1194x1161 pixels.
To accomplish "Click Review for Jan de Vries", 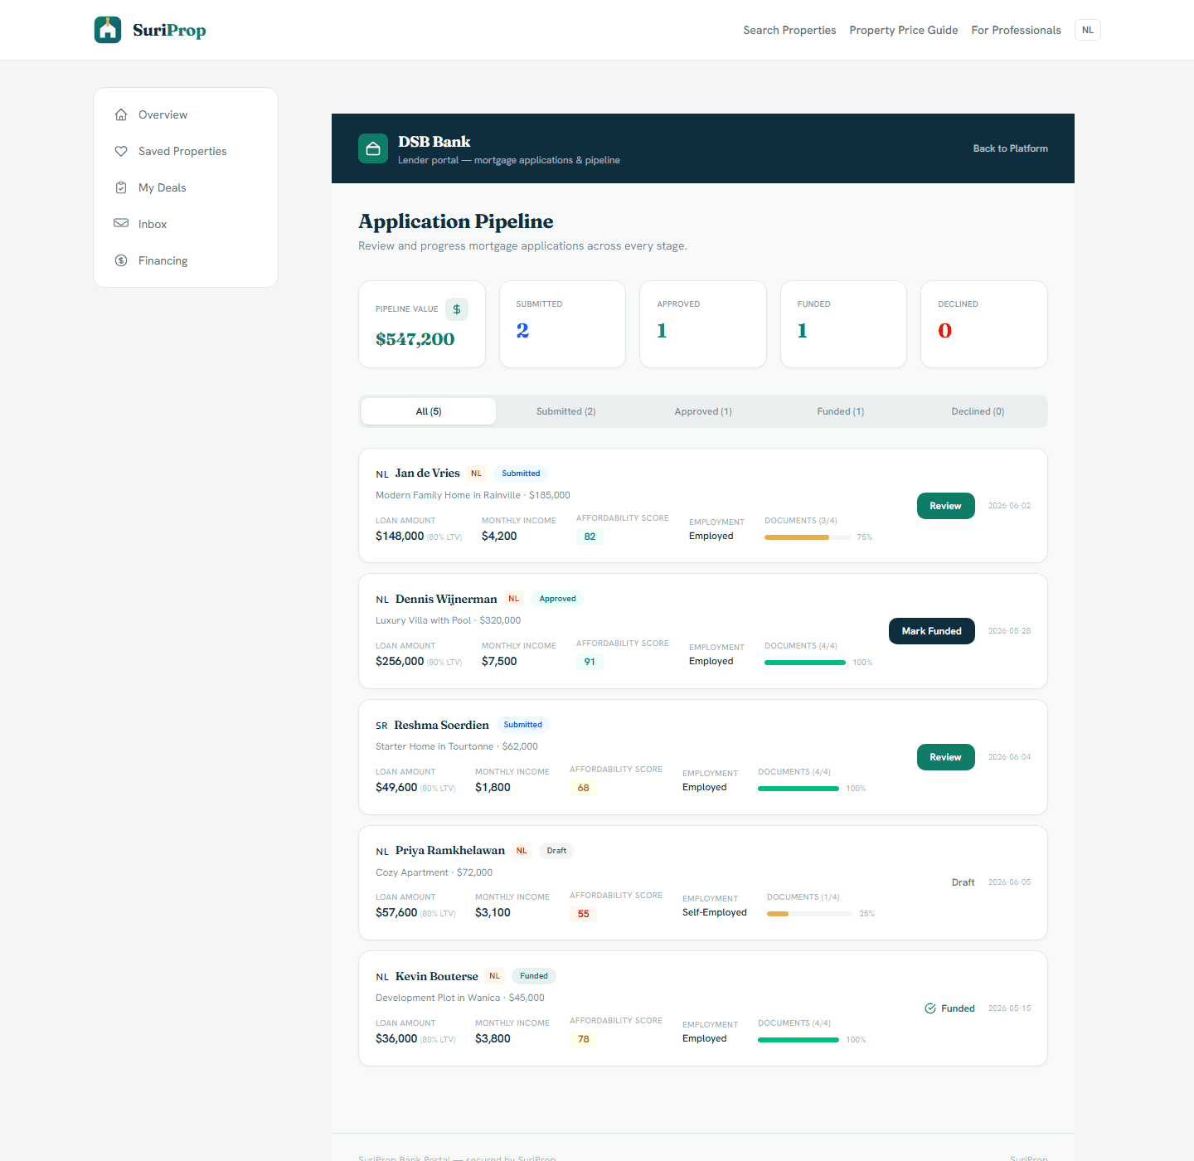I will click(945, 506).
